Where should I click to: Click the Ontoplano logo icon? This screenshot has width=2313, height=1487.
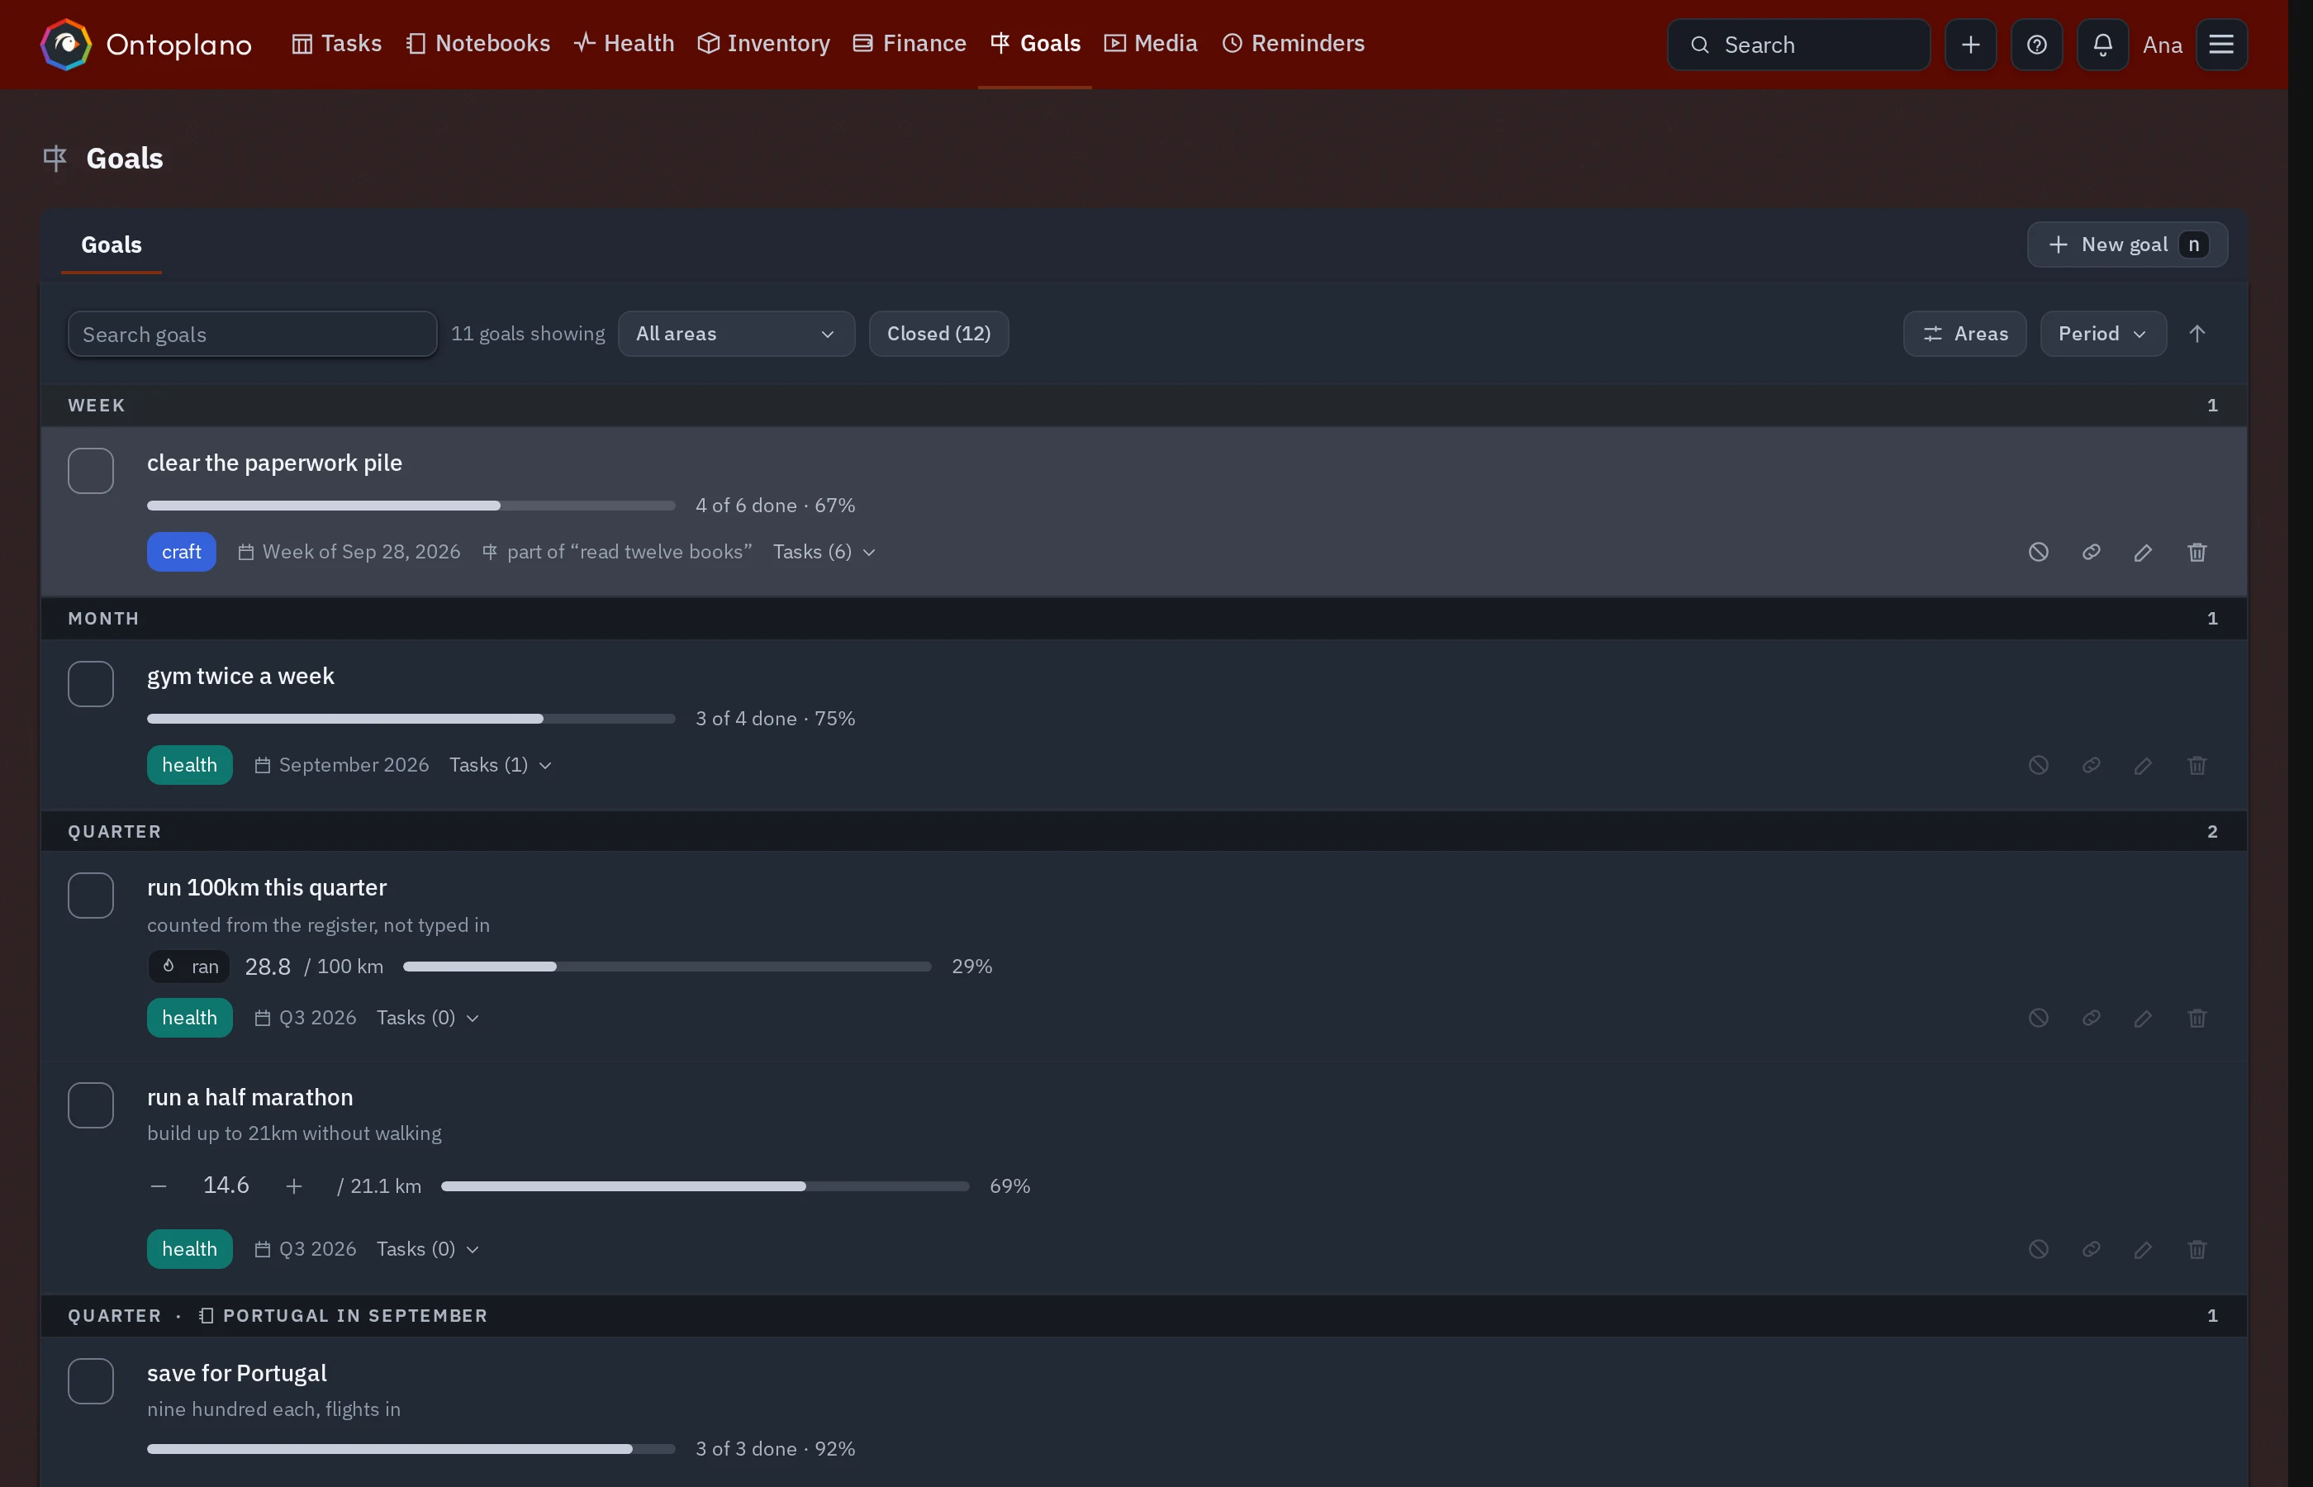65,45
